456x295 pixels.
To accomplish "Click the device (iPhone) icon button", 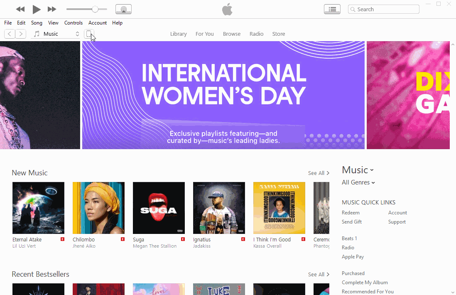I will coord(89,34).
